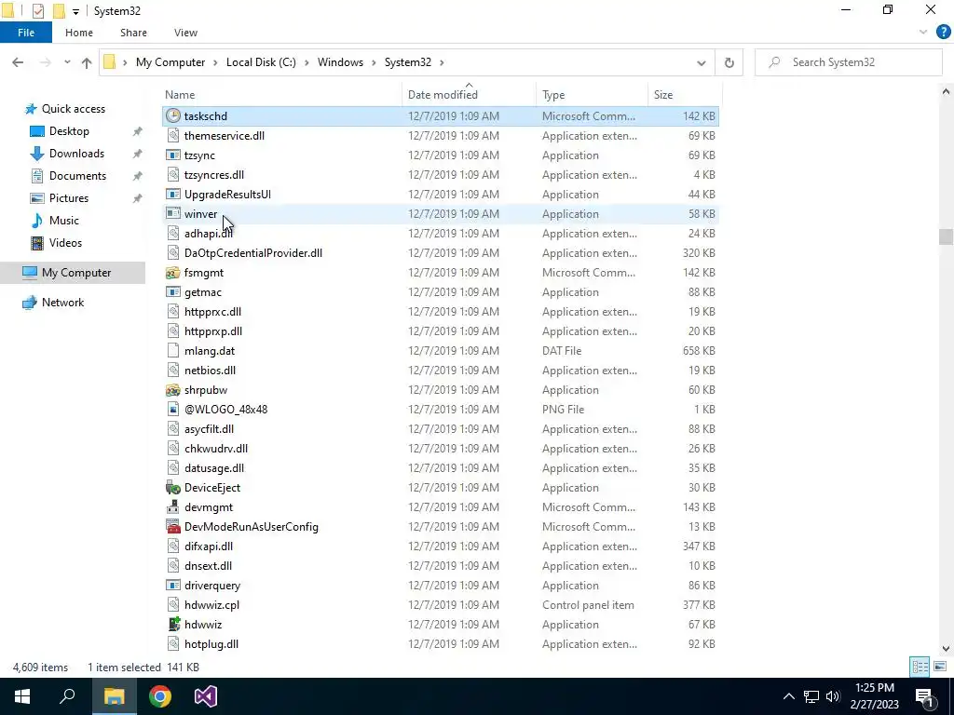This screenshot has width=954, height=715.
Task: Click the vertical scrollbar up arrow
Action: 946,92
